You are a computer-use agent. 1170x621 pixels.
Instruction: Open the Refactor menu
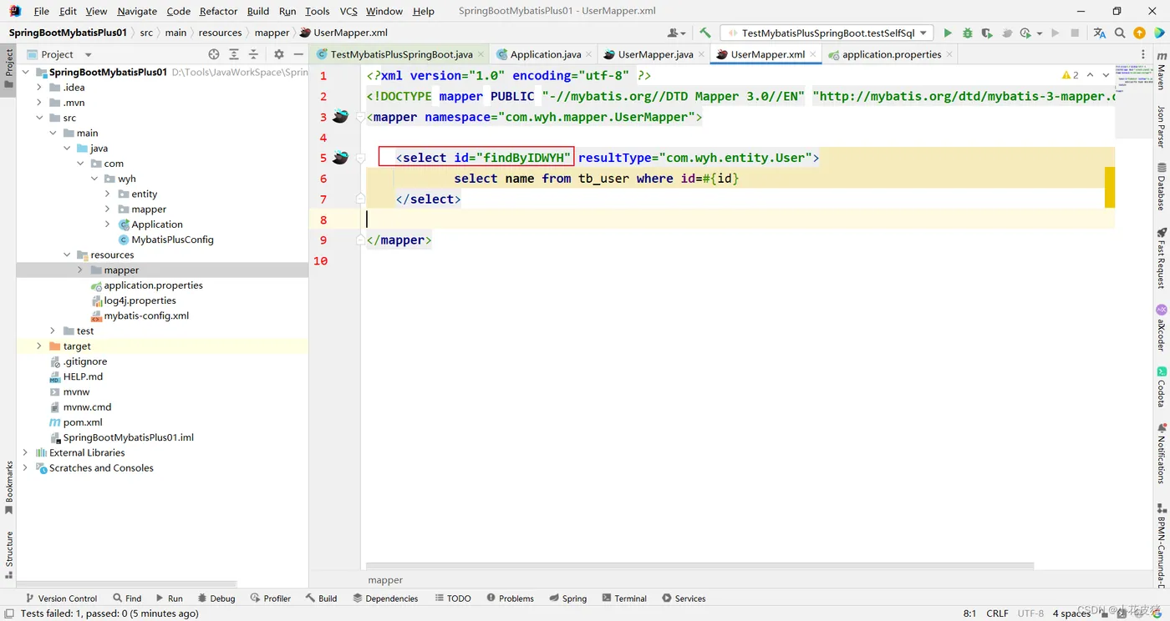(218, 11)
